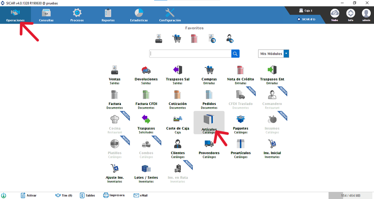This screenshot has height=199, width=374.
Task: Click Tim (0) in status bar
Action: [x=64, y=195]
